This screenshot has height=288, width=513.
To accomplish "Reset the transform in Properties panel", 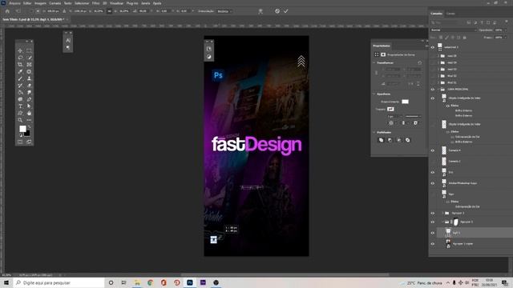I will point(419,62).
